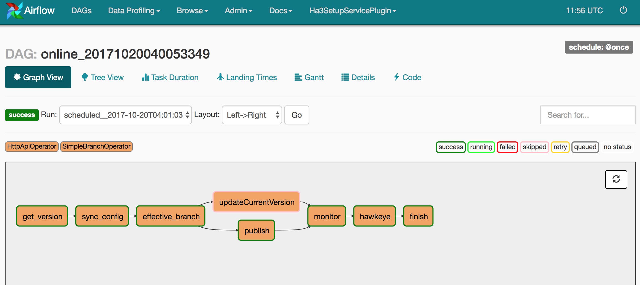The height and width of the screenshot is (285, 640).
Task: Open the Run selection dropdown
Action: coord(125,115)
